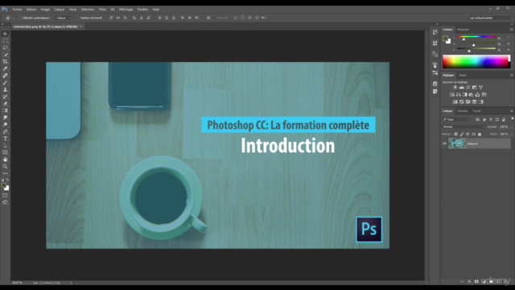This screenshot has height=290, width=515.
Task: Select the Quick Selection tool
Action: [x=5, y=55]
